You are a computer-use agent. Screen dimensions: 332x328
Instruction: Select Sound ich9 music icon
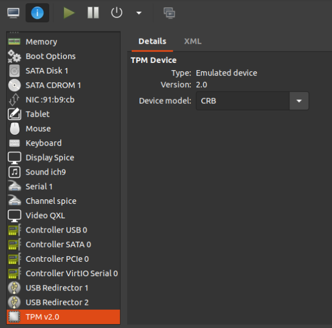tap(14, 172)
